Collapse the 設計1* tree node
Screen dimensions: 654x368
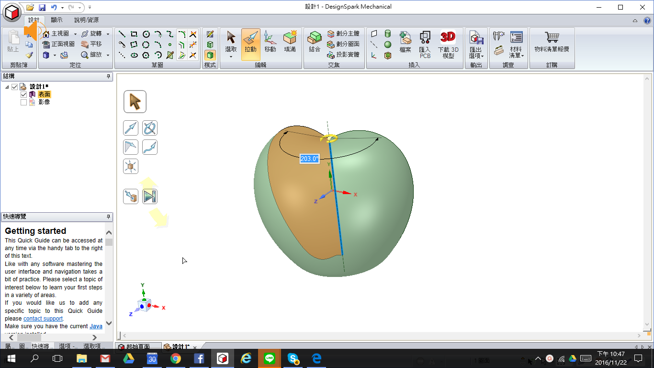(x=7, y=87)
